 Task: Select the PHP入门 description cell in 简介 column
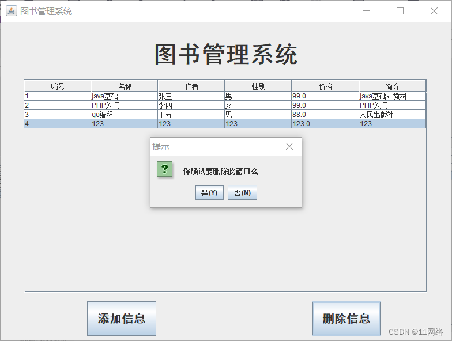pos(392,105)
